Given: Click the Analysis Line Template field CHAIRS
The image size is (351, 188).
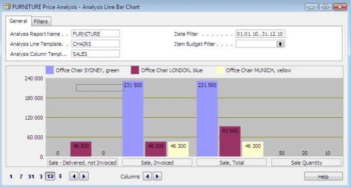Looking at the screenshot, I should [95, 44].
